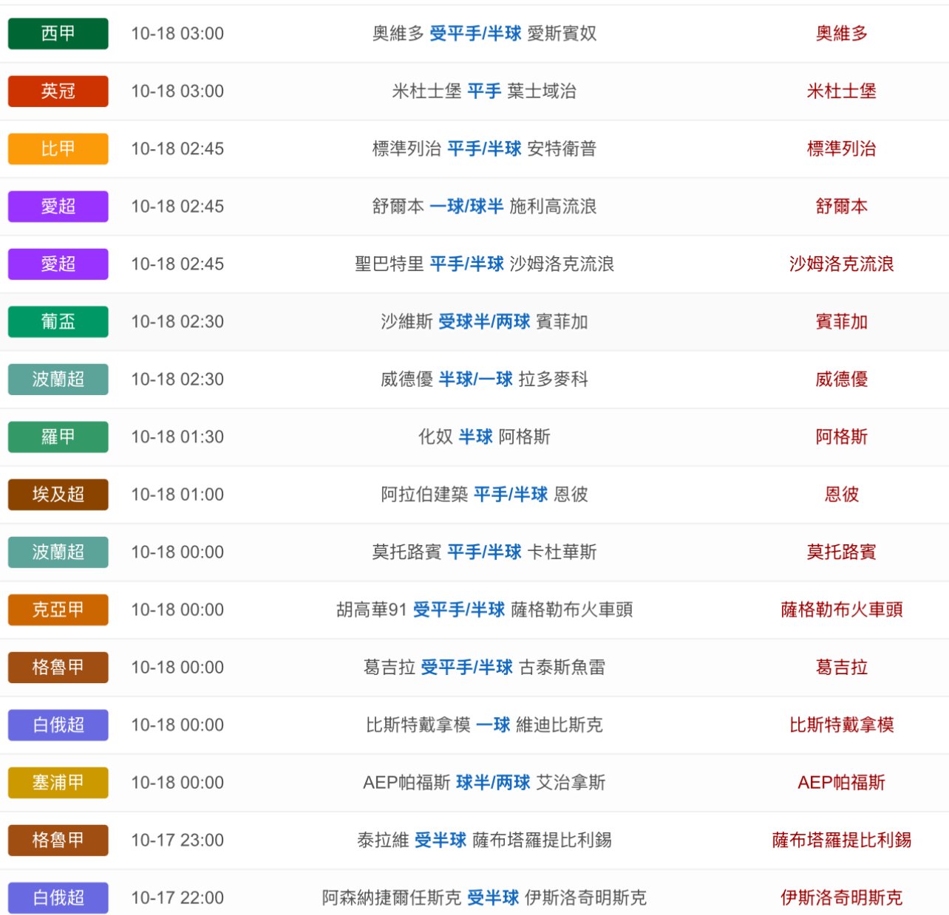
Task: Click the yellow 塞浦甲 league tag
Action: click(58, 782)
